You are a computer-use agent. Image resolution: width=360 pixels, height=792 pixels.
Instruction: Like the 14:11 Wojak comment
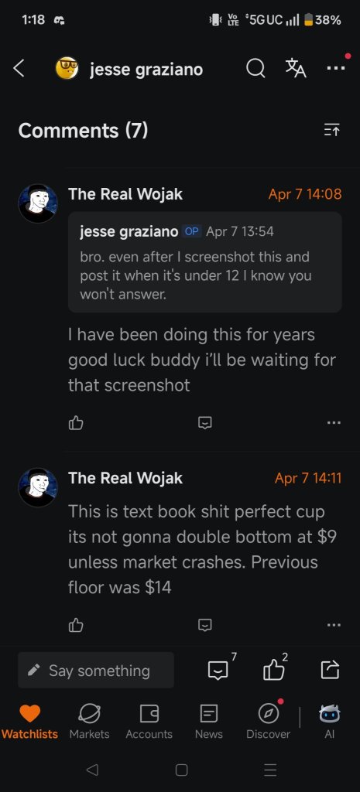76,625
